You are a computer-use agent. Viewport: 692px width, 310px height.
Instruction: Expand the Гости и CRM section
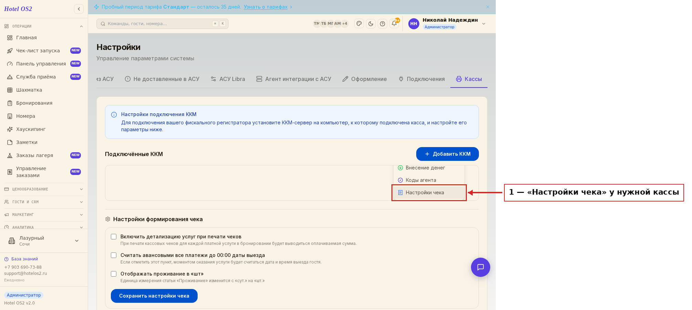point(44,202)
